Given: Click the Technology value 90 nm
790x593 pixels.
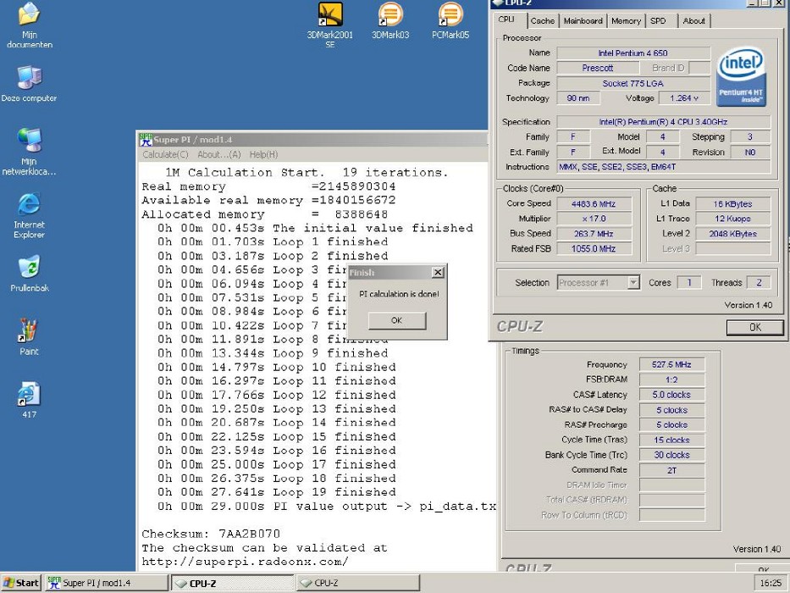Looking at the screenshot, I should (578, 97).
